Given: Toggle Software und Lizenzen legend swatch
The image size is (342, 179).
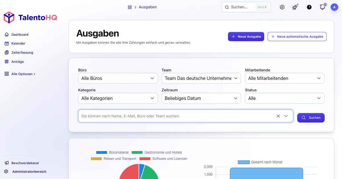Looking at the screenshot, I should pyautogui.click(x=145, y=159).
